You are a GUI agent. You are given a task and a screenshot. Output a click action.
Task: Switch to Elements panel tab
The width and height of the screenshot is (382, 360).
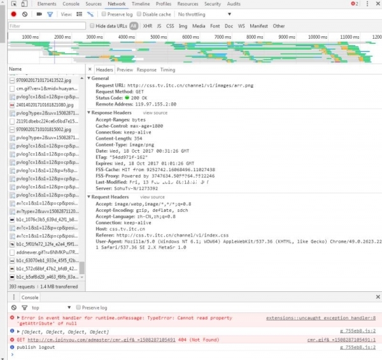tap(46, 4)
